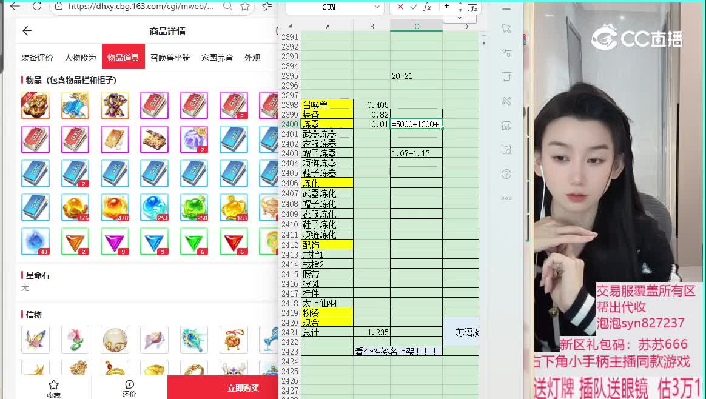Click the yellow gourd item with count 183
Image resolution: width=706 pixels, height=399 pixels.
click(x=234, y=207)
